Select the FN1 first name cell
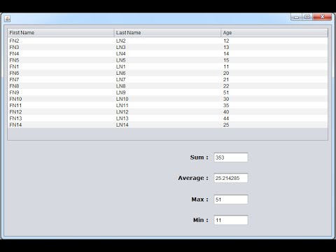Viewport: 336px width, 252px height. click(x=61, y=66)
